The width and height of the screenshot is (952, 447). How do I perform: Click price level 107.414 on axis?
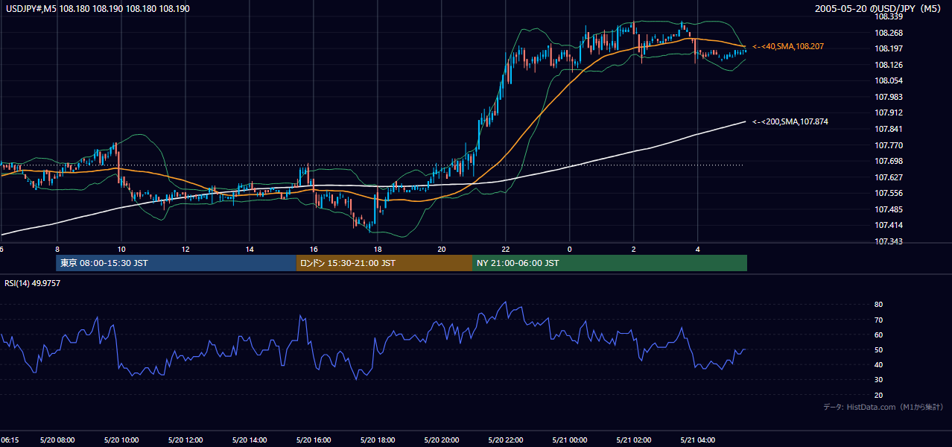(889, 225)
